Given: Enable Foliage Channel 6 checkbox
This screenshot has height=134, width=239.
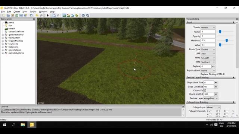Looking at the screenshot, I should point(227,114).
